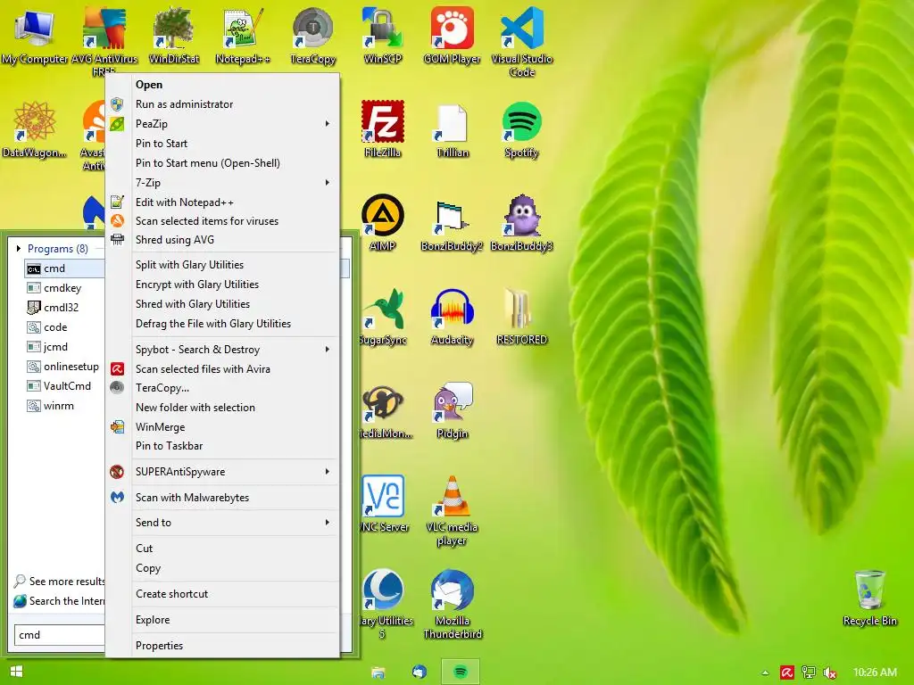914x685 pixels.
Task: Launch Spotify desktop shortcut
Action: [x=521, y=129]
